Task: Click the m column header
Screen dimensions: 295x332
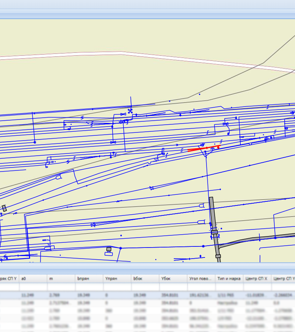Action: 61,279
